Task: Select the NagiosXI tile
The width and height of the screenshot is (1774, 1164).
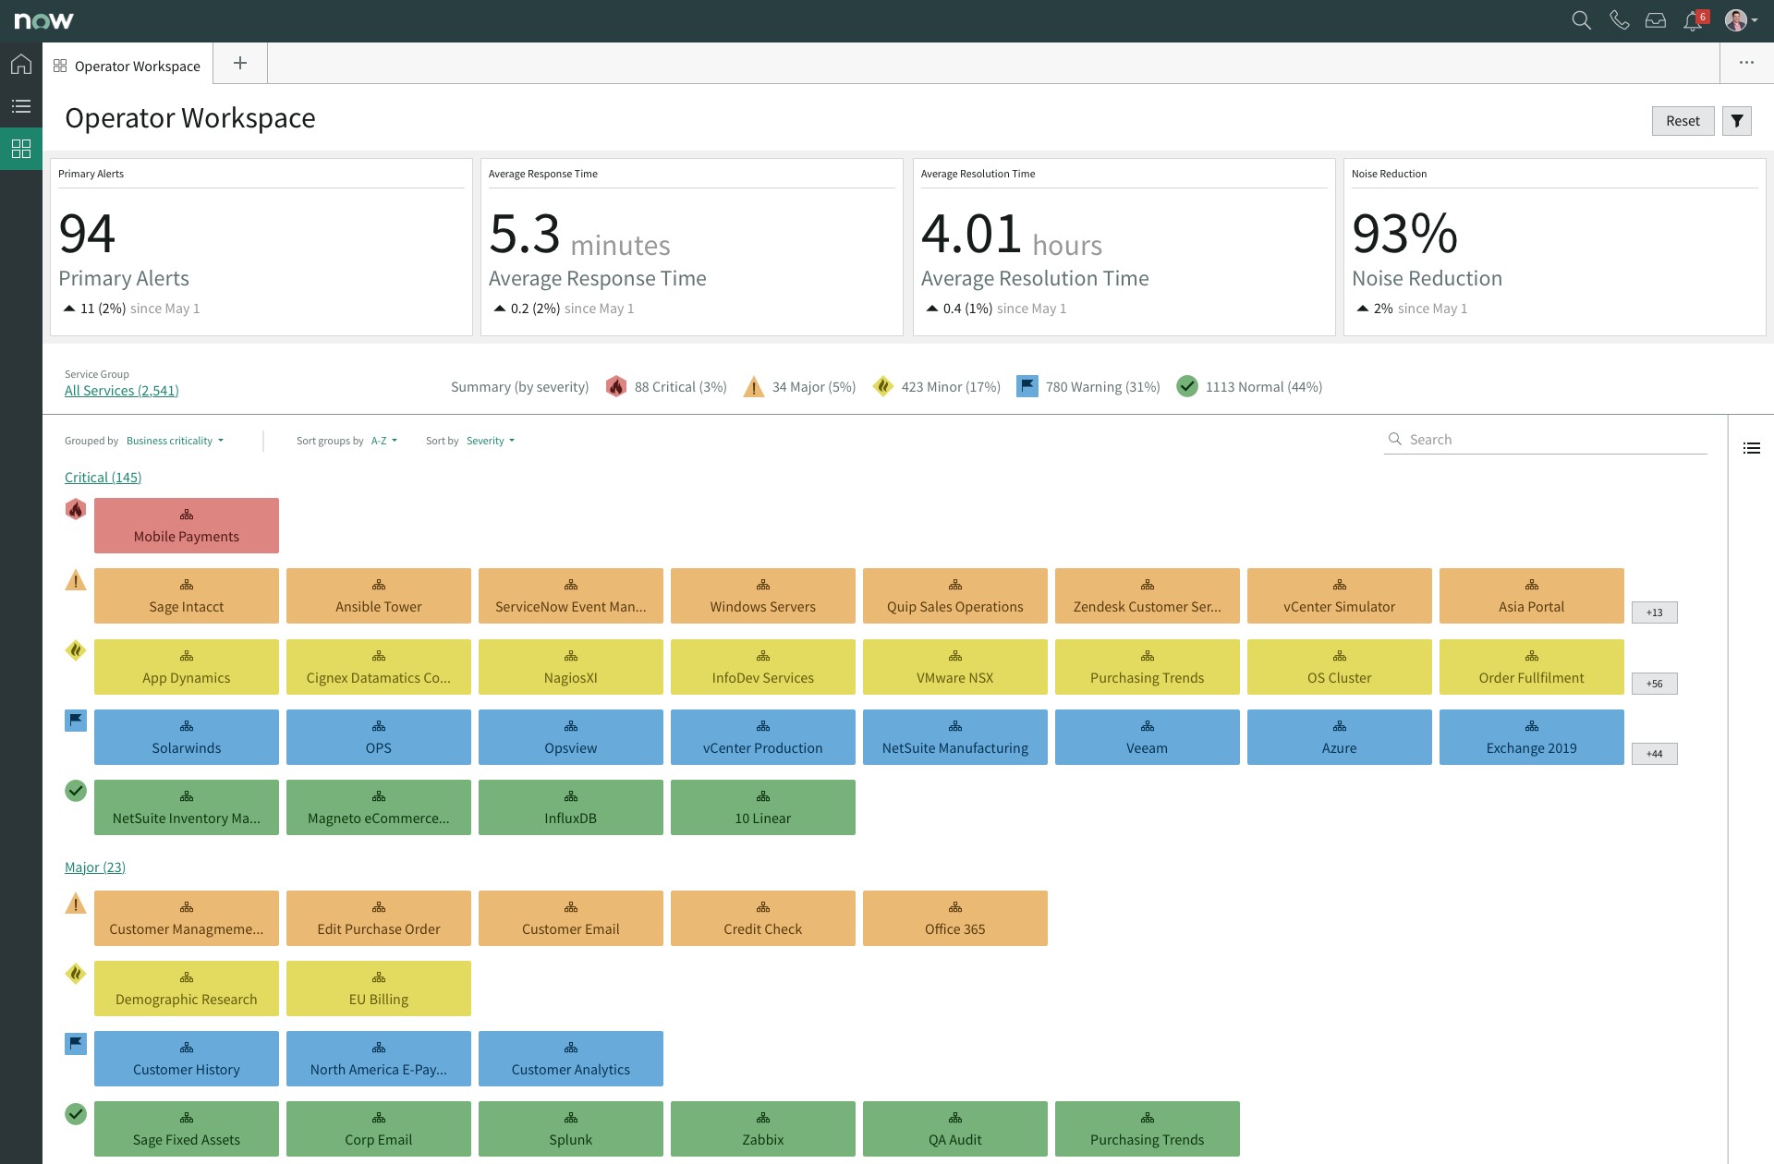Action: (x=571, y=667)
